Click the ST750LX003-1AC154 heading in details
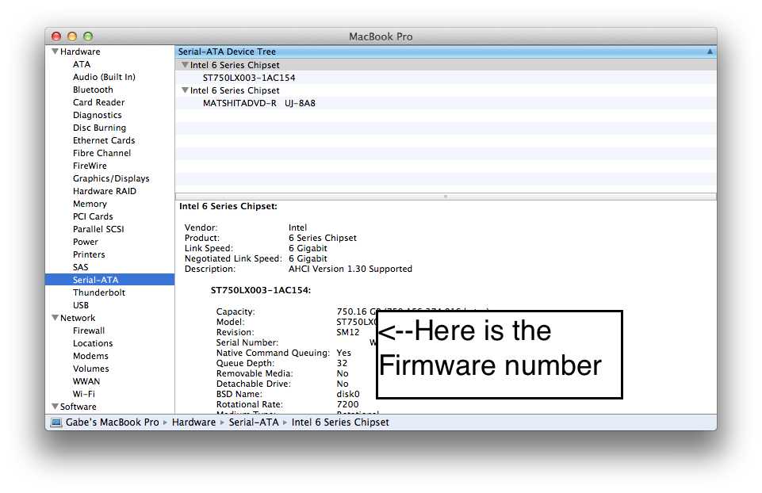762x493 pixels. tap(261, 290)
